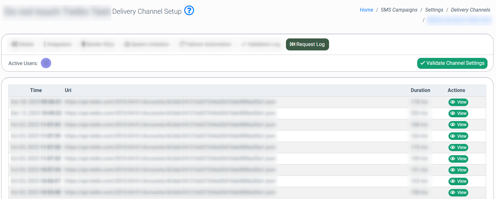Select the Validation Log tab
This screenshot has height=199, width=496.
click(261, 44)
